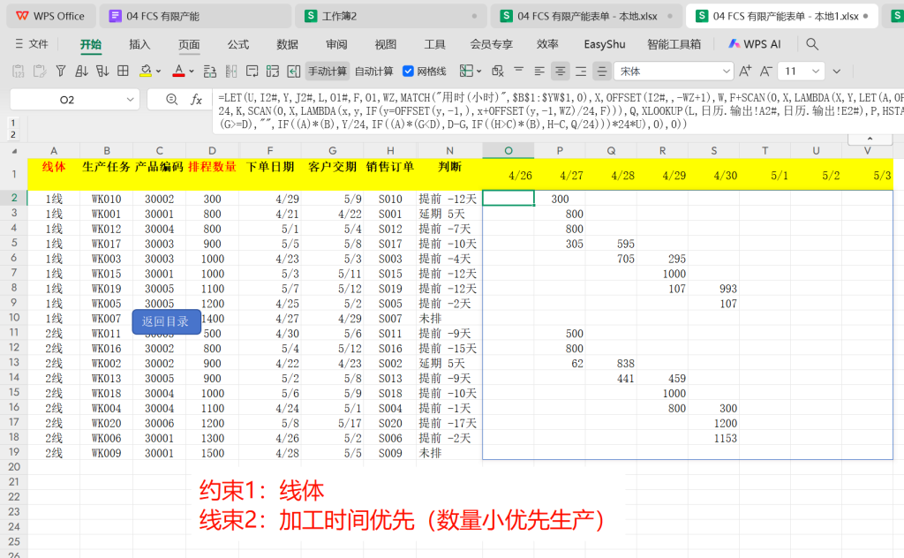Switch to automatic calculation (自动计算)
The image size is (904, 558).
click(373, 71)
